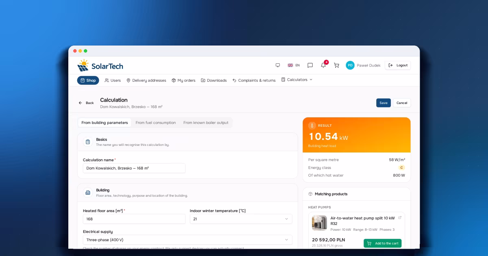Go to SolarTech logo home
488x256 pixels.
100,65
